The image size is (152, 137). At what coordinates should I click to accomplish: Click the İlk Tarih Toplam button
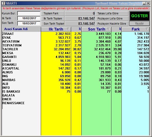pos(53,18)
